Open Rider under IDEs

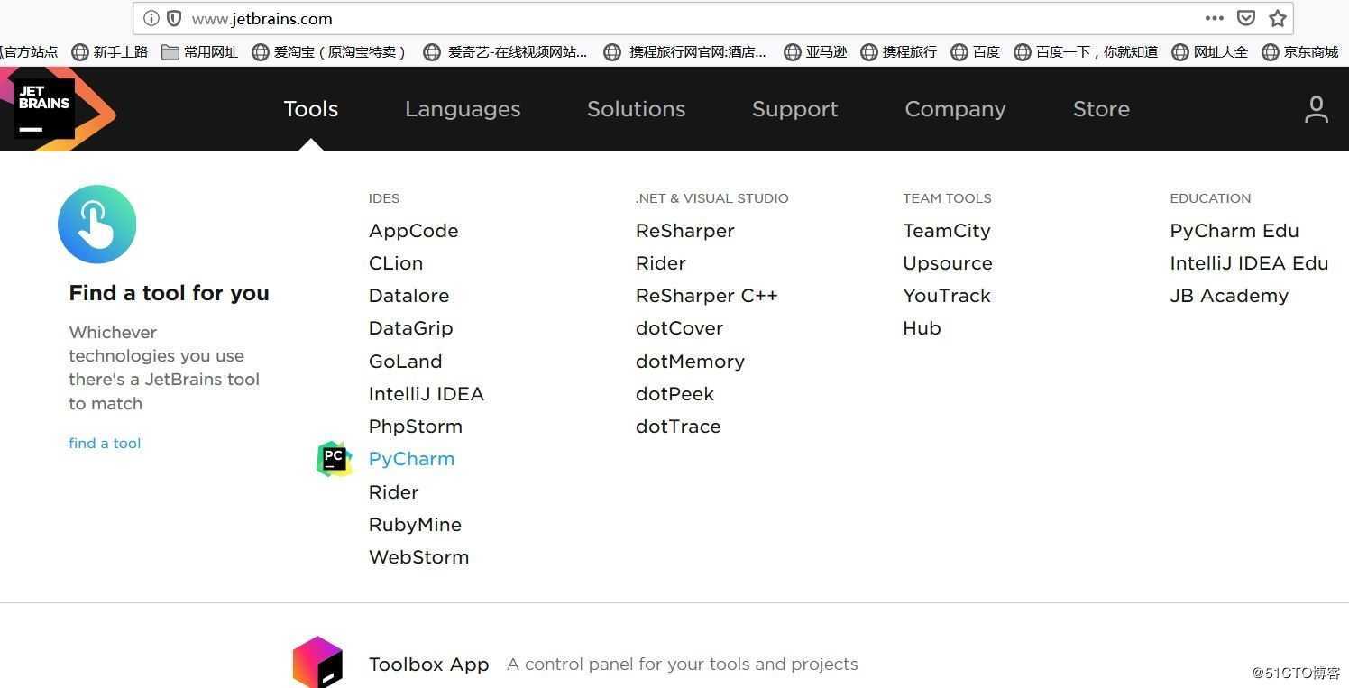click(394, 492)
